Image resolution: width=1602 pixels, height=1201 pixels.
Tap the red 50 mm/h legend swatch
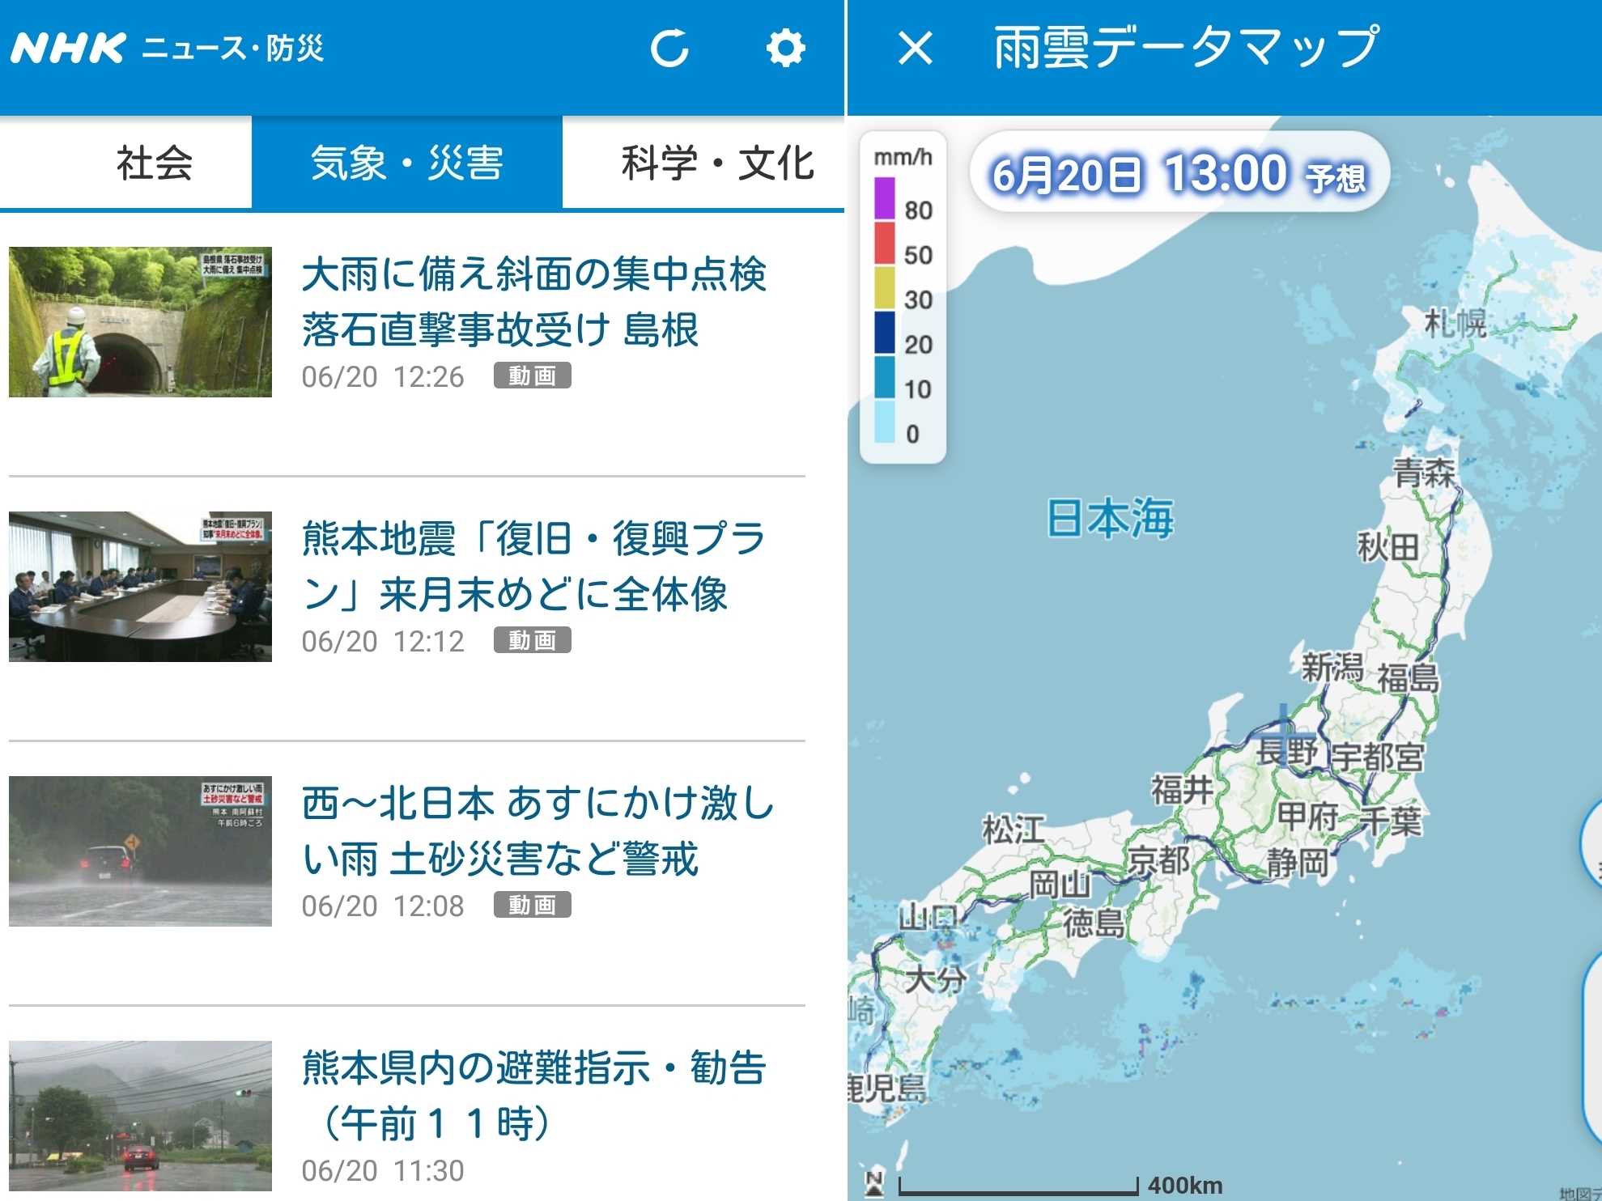click(x=885, y=244)
